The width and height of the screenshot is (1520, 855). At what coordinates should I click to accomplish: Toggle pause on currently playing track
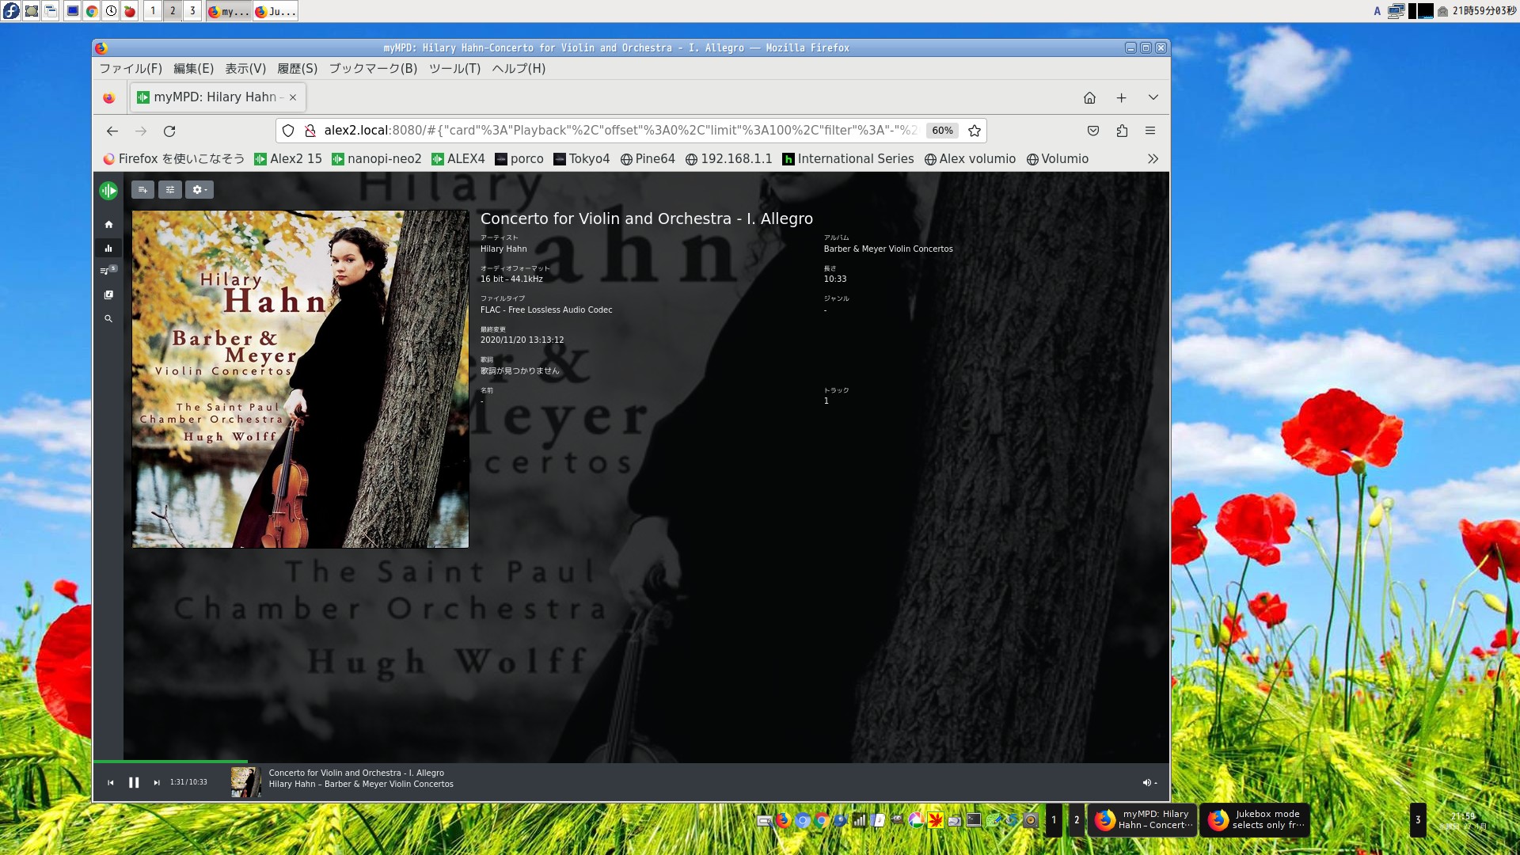coord(134,782)
